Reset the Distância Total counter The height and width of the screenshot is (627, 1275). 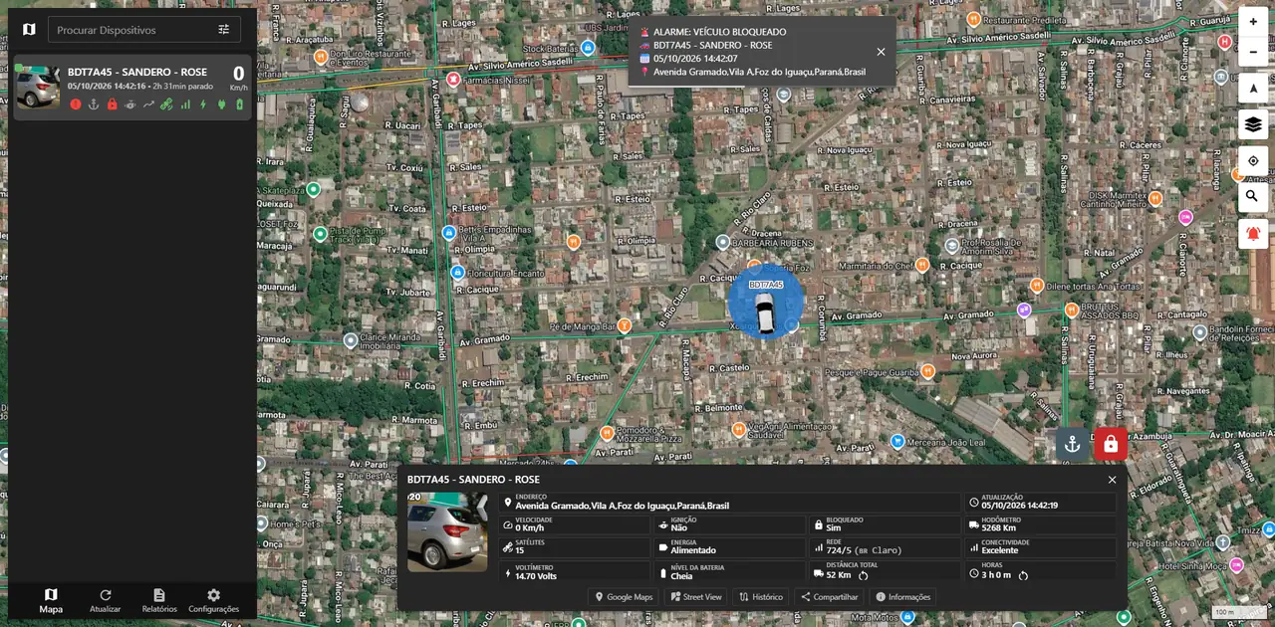point(863,575)
